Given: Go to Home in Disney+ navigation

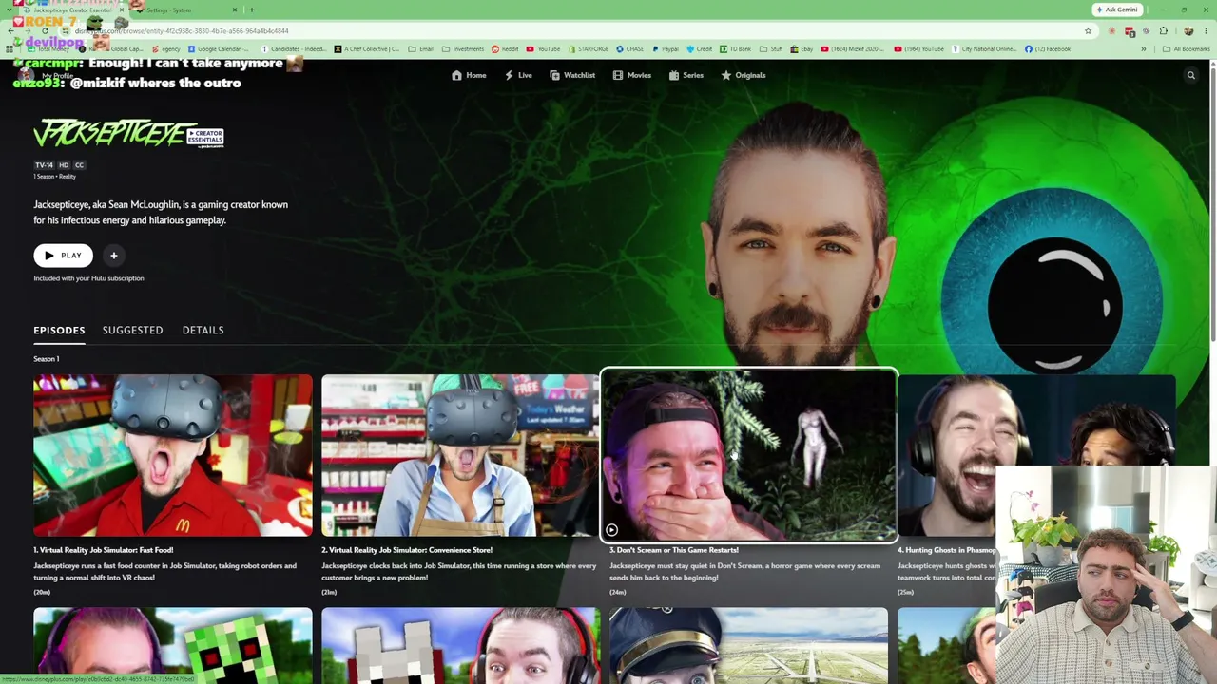Looking at the screenshot, I should tap(469, 75).
